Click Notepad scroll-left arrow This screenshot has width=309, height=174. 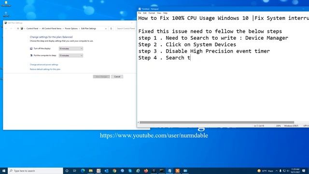tap(138, 122)
